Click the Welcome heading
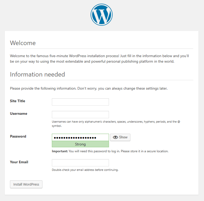The height and width of the screenshot is (201, 204). tap(23, 43)
